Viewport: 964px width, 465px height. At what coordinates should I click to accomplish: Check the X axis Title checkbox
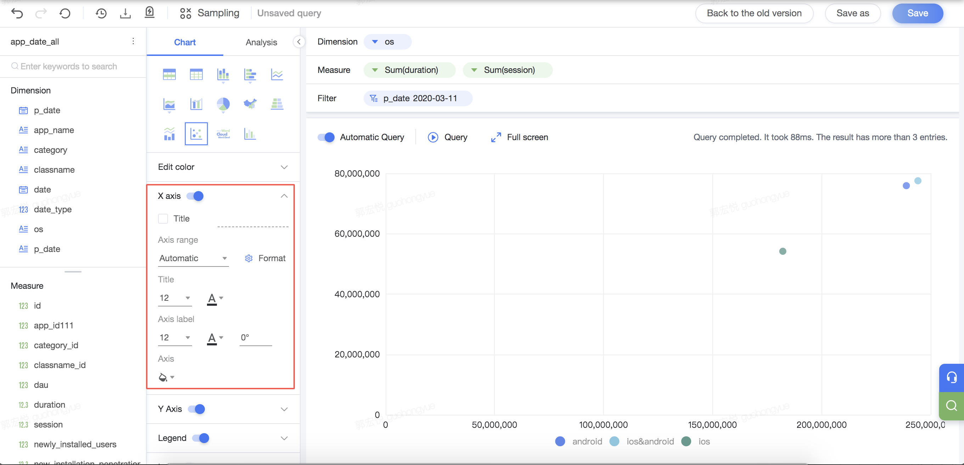[x=163, y=219]
